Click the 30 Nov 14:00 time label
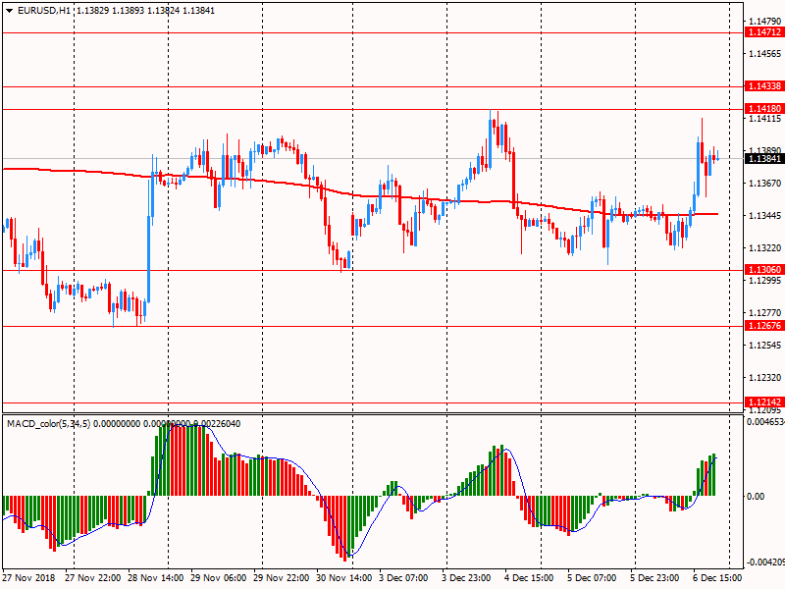This screenshot has height=589, width=785. click(344, 578)
